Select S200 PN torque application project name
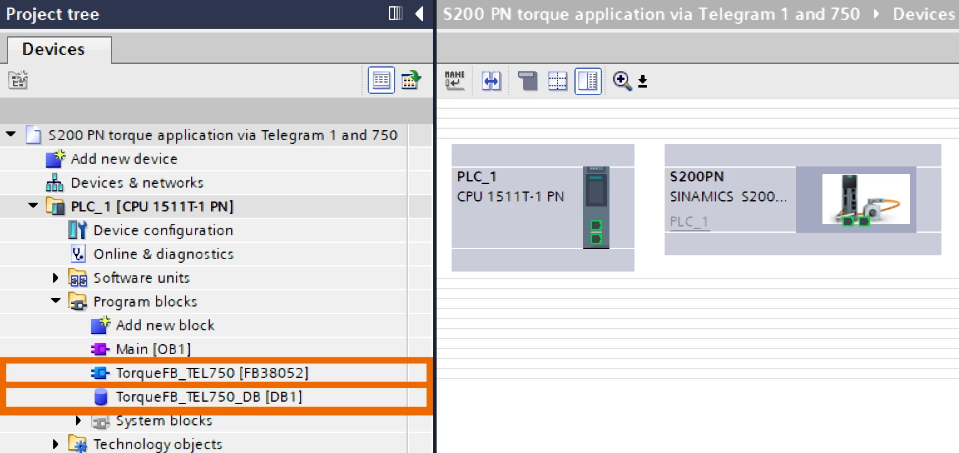This screenshot has height=453, width=959. (x=222, y=135)
